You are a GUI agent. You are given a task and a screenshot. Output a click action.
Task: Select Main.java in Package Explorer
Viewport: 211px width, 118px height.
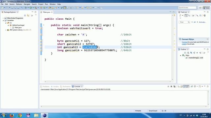[x=18, y=28]
